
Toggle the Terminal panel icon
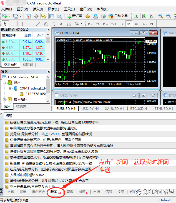(x=52, y=16)
